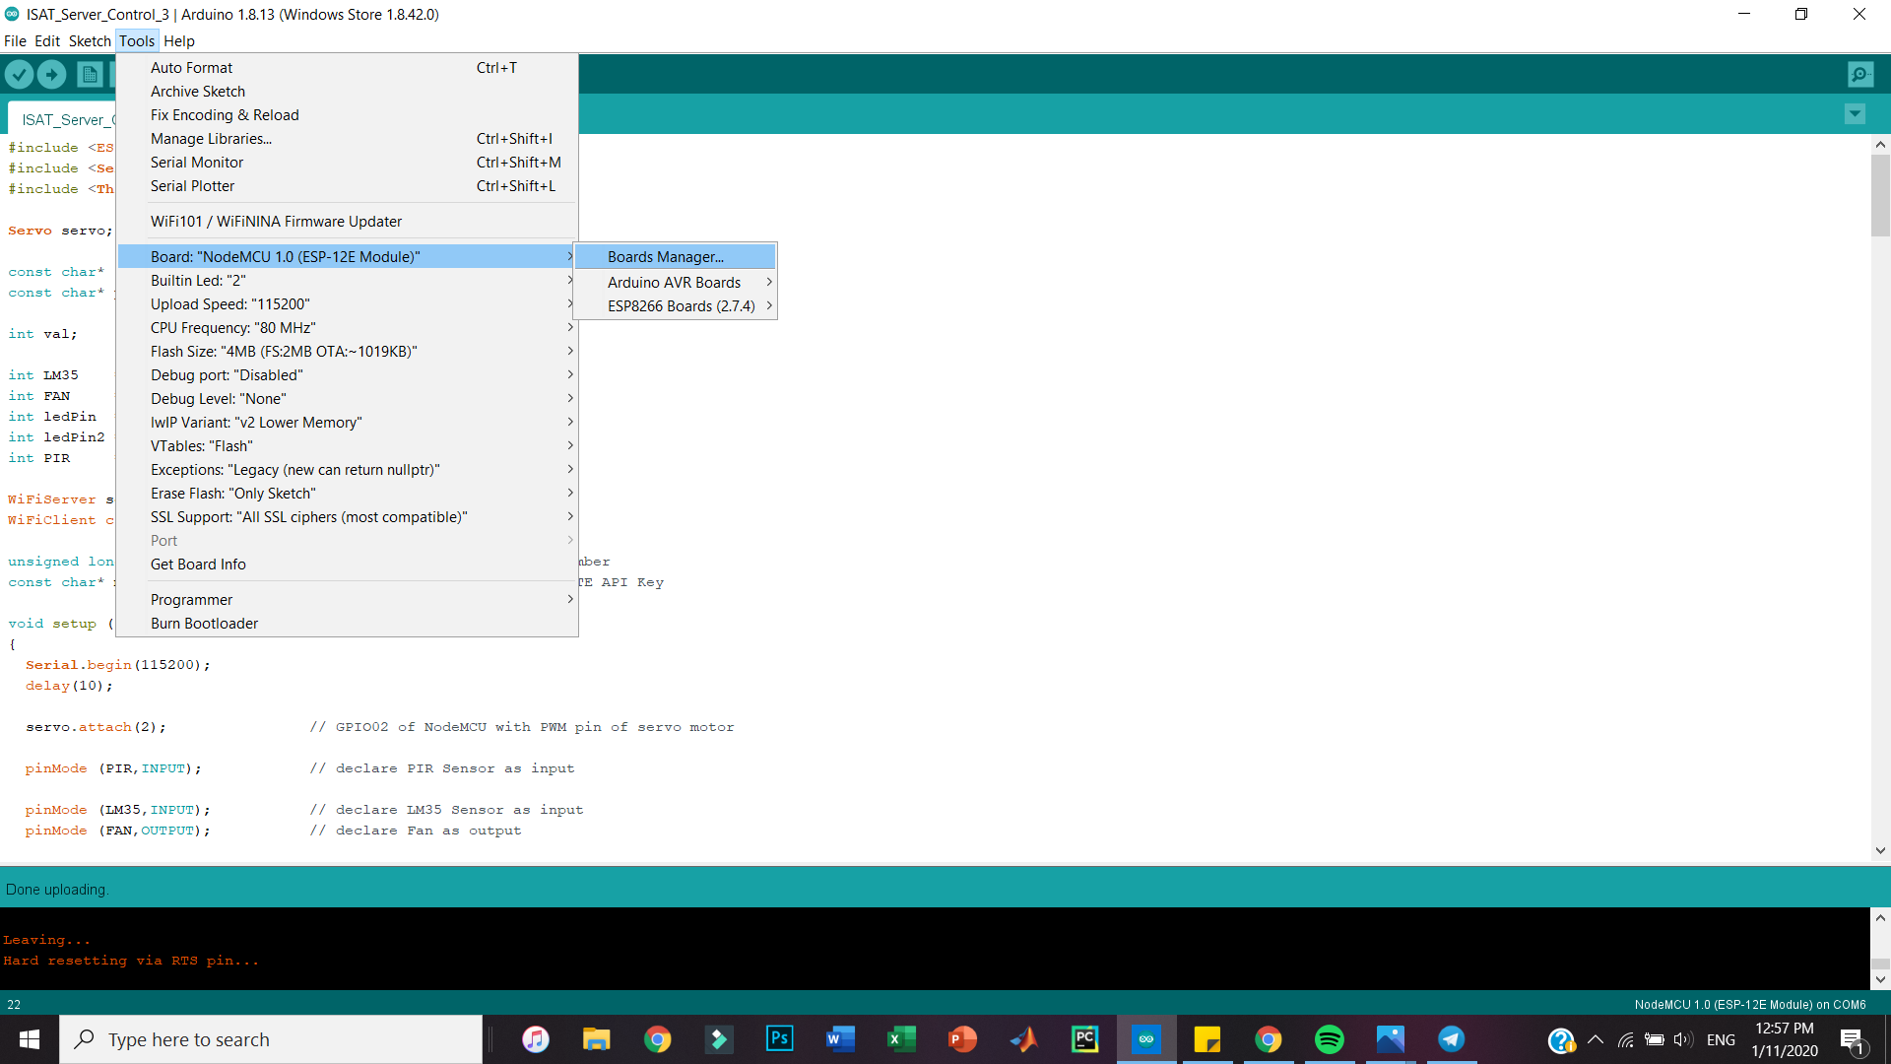Click the volume speaker tray icon
This screenshot has width=1891, height=1064.
1683,1039
